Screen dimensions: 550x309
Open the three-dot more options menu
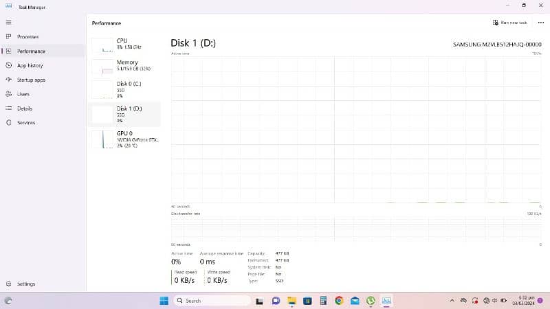point(541,23)
